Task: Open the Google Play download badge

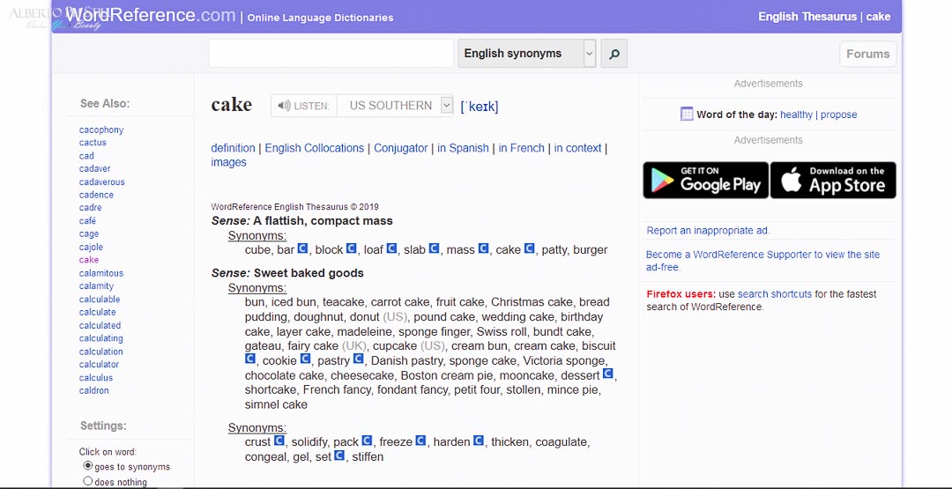Action: click(x=705, y=180)
